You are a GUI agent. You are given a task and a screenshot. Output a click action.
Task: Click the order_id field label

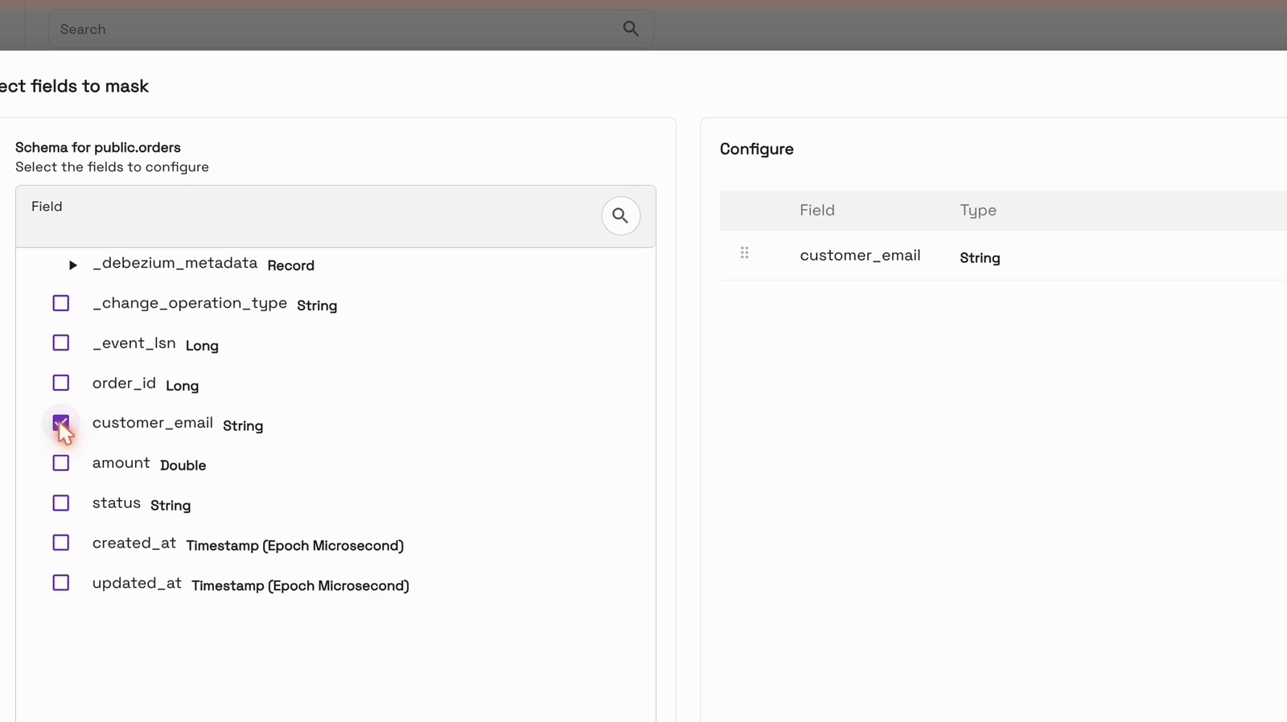(124, 384)
